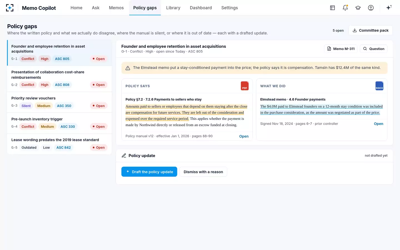
Task: Click the Outdated tag on G-5
Action: [x=29, y=147]
